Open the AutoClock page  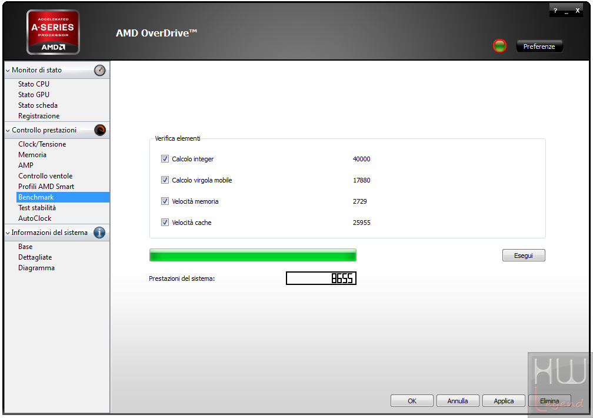35,218
